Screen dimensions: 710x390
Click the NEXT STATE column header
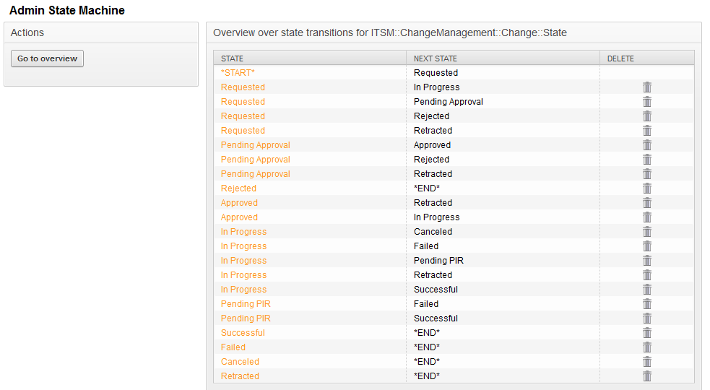click(x=436, y=58)
